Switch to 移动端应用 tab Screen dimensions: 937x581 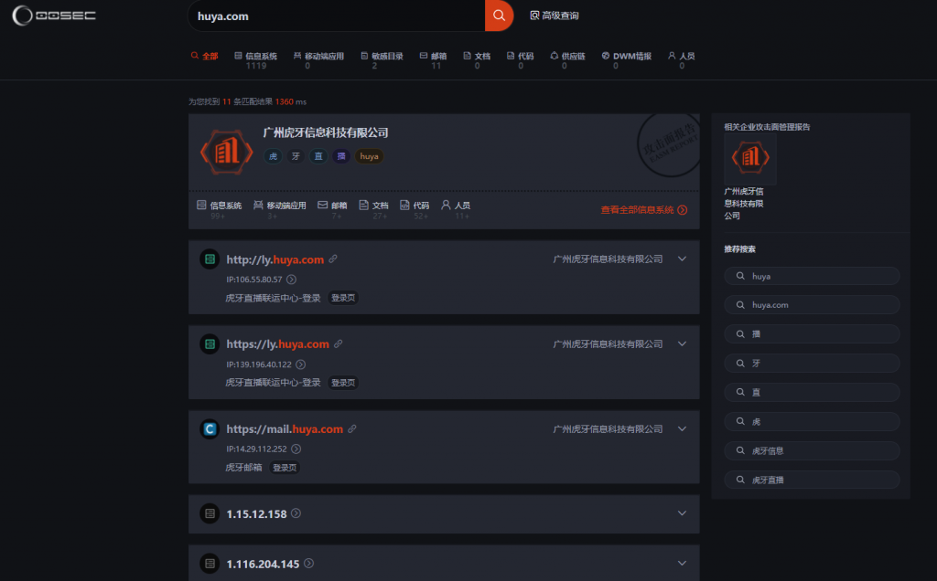click(x=318, y=60)
